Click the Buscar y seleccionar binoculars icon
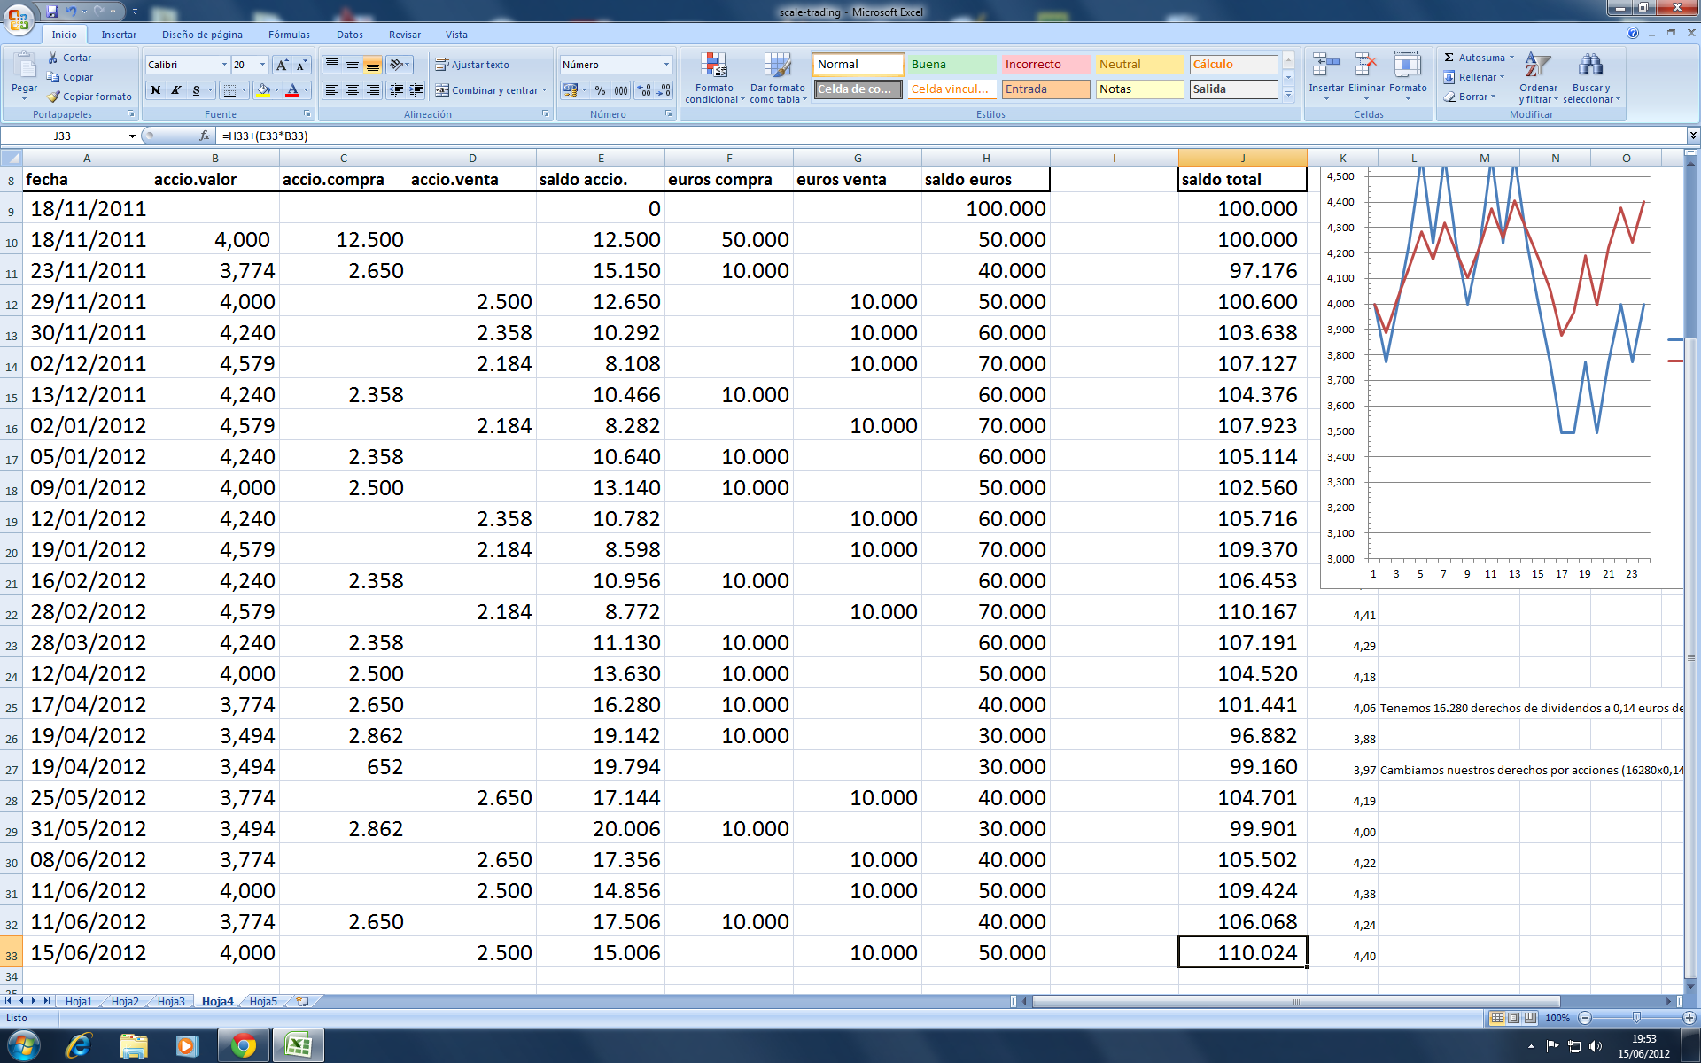Image resolution: width=1701 pixels, height=1063 pixels. (x=1590, y=66)
